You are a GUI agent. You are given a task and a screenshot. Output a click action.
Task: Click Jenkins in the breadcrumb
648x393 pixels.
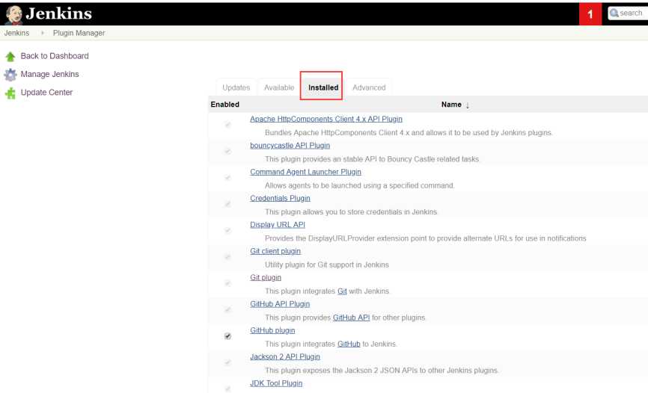coord(16,33)
